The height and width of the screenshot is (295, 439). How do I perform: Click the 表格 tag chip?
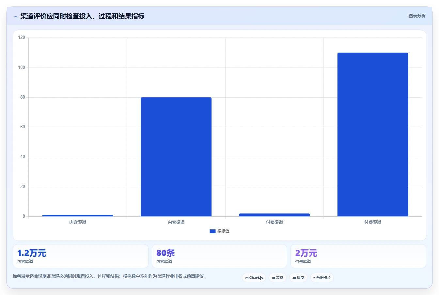(277, 278)
